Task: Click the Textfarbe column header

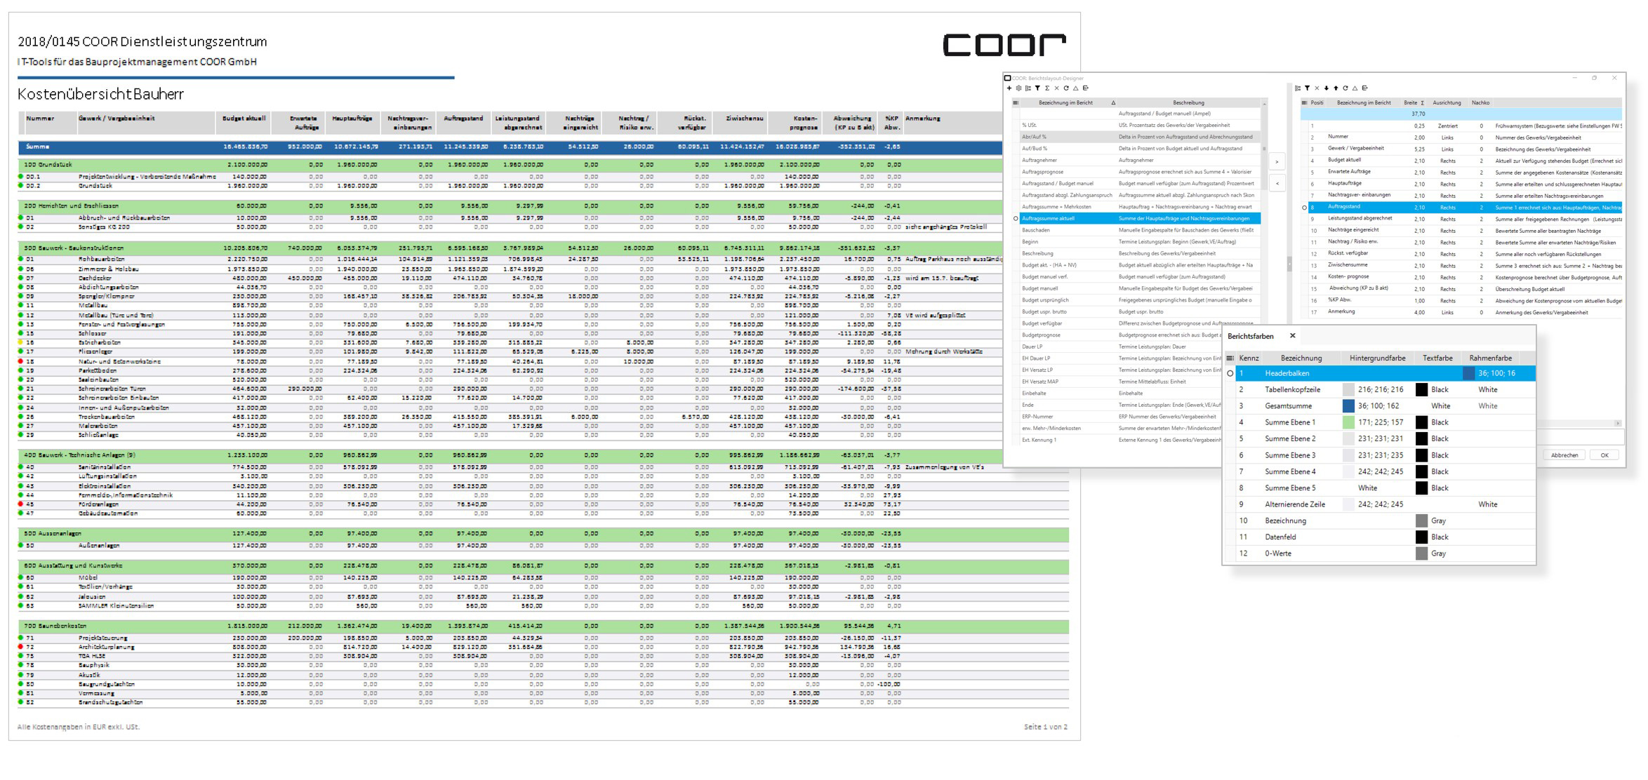Action: point(1437,358)
